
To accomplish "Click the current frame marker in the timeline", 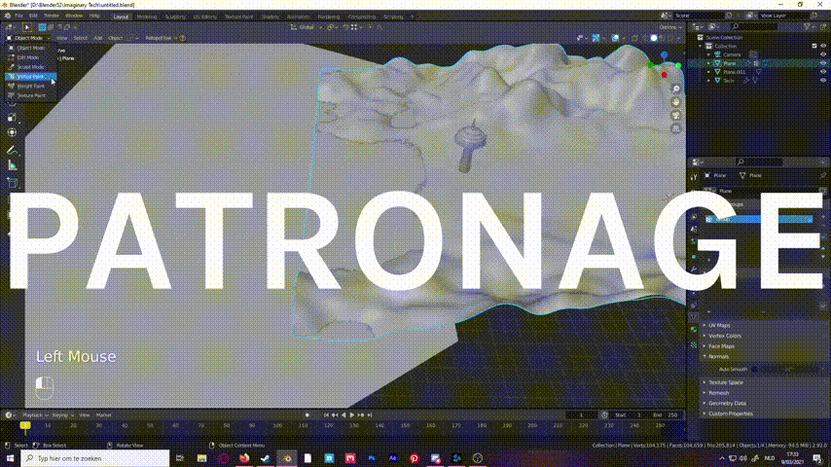I will [x=25, y=426].
